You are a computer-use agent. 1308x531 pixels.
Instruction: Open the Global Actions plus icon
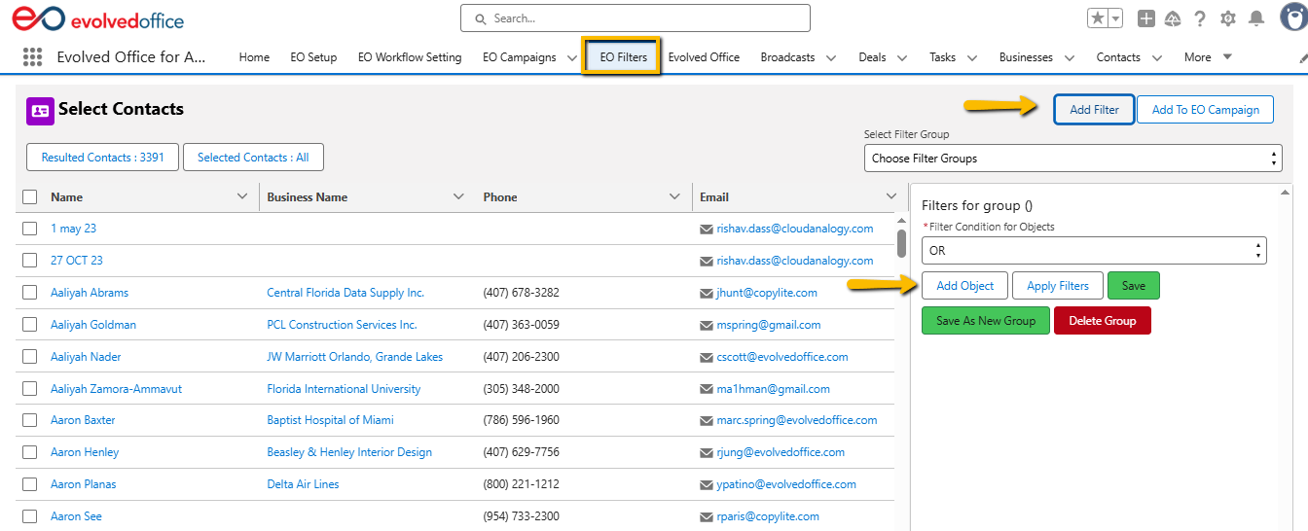point(1146,18)
